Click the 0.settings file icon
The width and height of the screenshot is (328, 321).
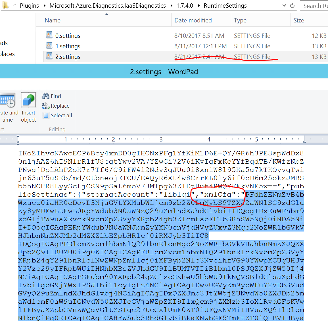point(49,35)
